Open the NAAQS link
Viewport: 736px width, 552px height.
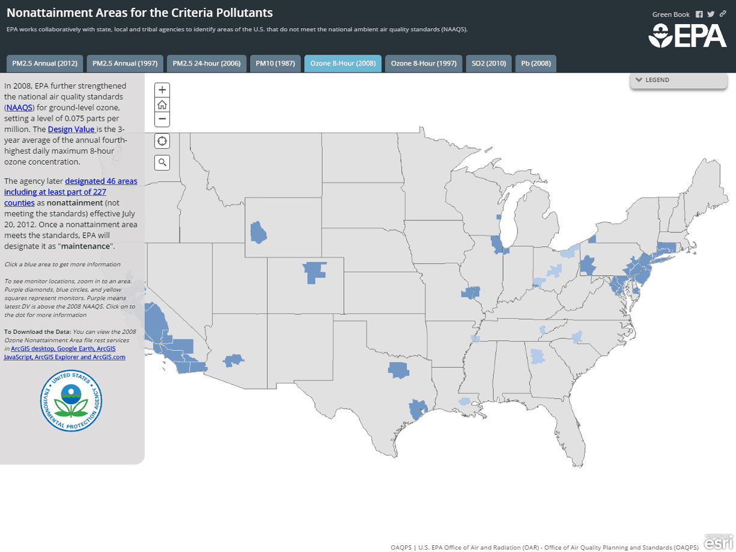(x=19, y=108)
